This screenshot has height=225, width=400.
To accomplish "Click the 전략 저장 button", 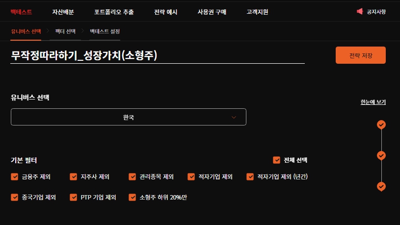I will 361,55.
